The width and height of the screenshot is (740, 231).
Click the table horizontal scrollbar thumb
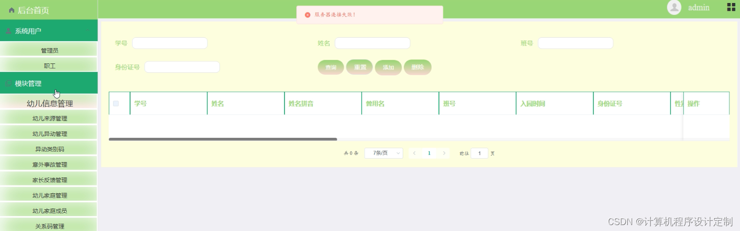223,139
